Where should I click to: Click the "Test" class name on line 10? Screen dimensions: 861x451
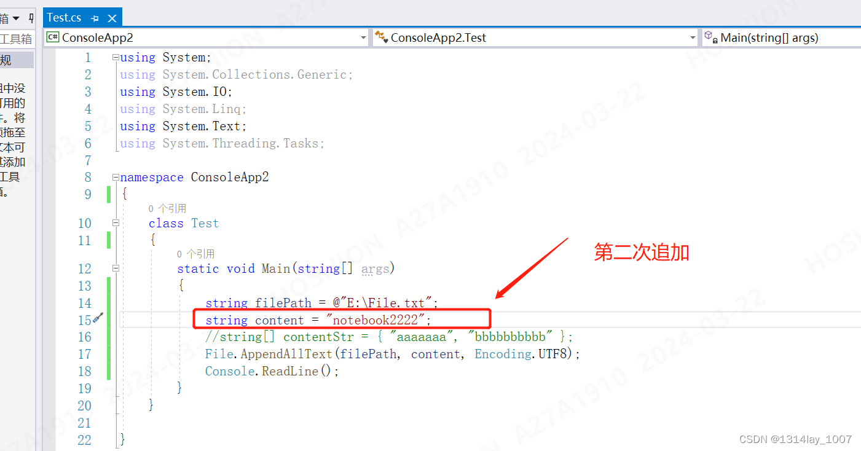coord(205,224)
